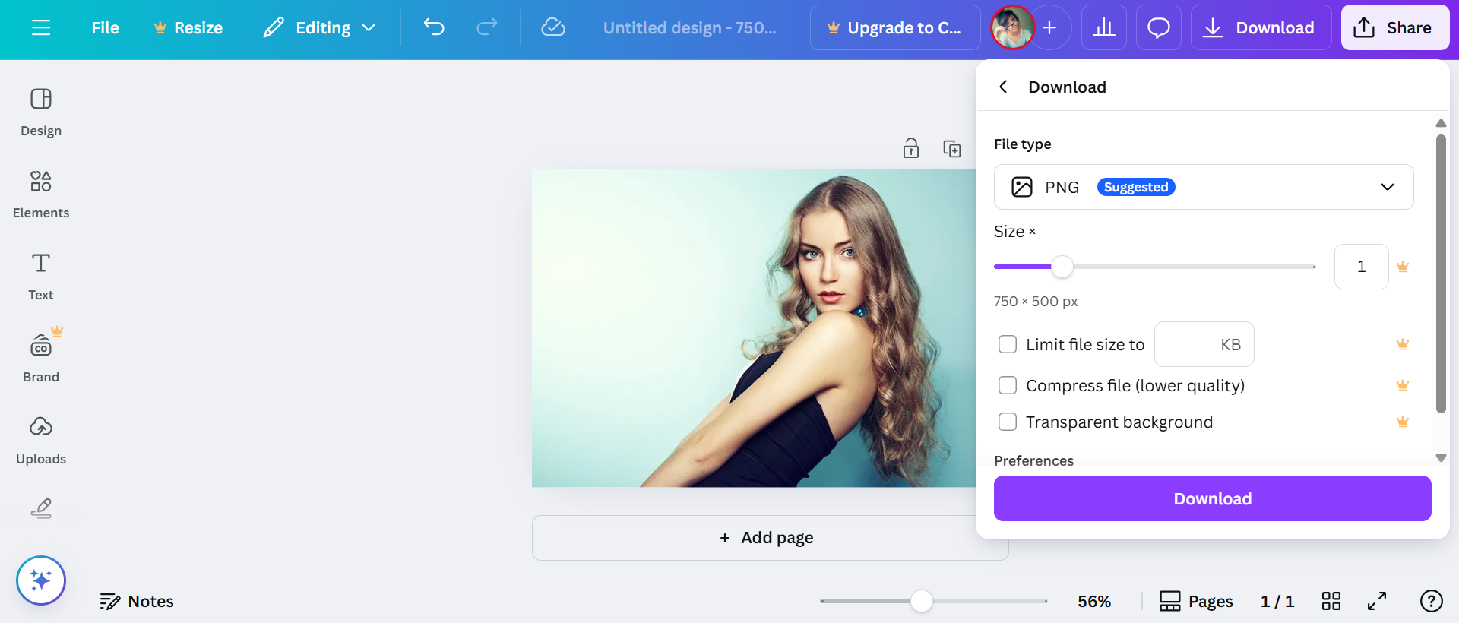Enable Limit file size to checkbox
The width and height of the screenshot is (1459, 623).
pos(1008,344)
